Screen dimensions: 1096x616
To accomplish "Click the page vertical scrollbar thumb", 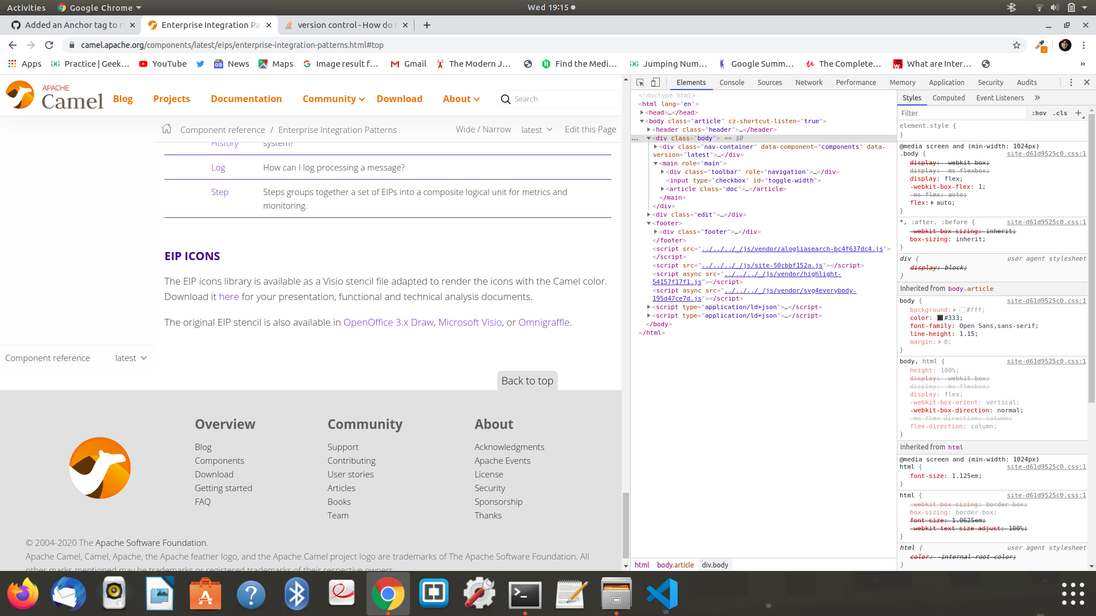I will tap(626, 525).
